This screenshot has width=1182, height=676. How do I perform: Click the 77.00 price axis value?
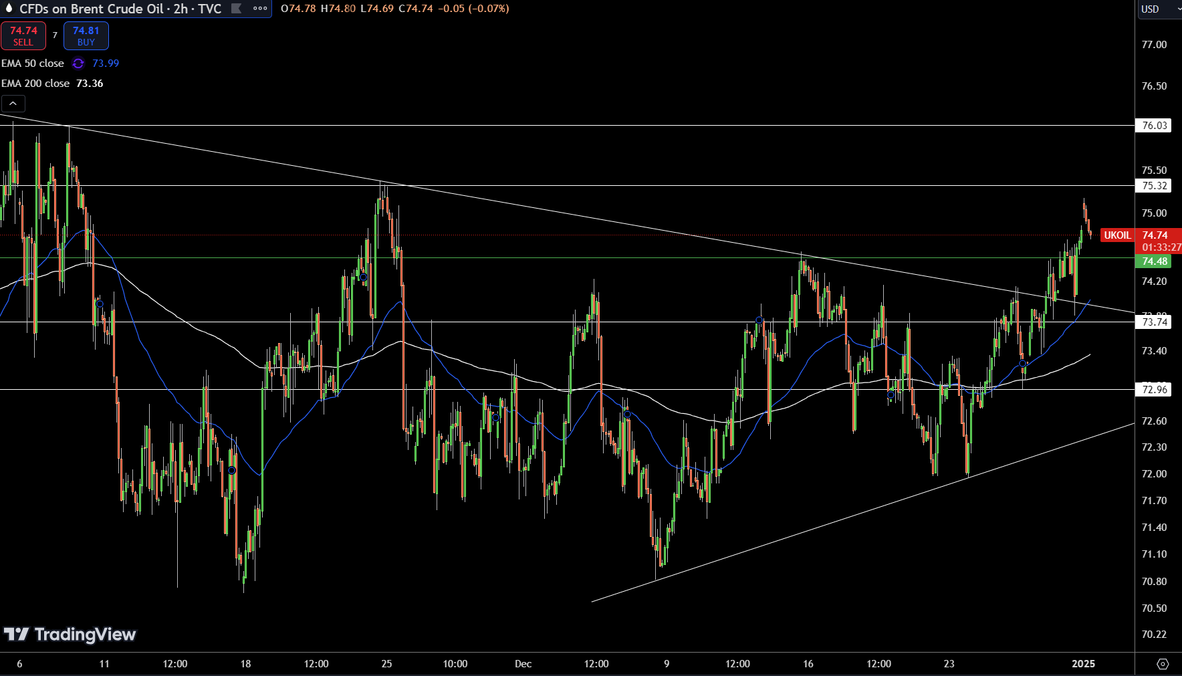coord(1154,45)
